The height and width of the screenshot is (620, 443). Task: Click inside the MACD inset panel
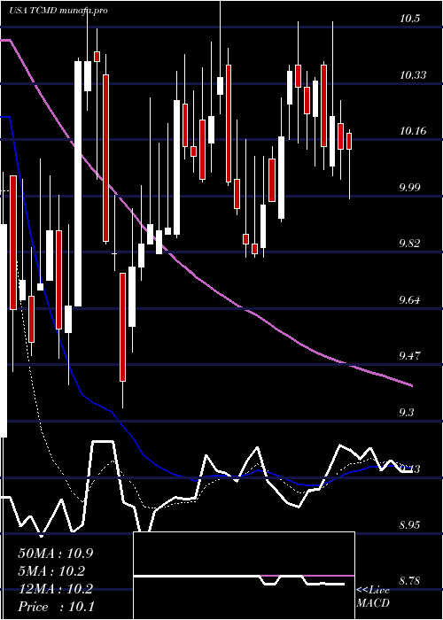pyautogui.click(x=244, y=576)
